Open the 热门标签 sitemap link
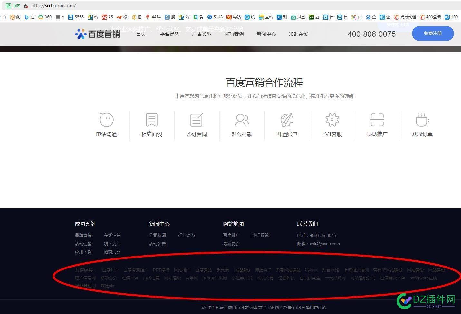The height and width of the screenshot is (314, 461). (260, 235)
